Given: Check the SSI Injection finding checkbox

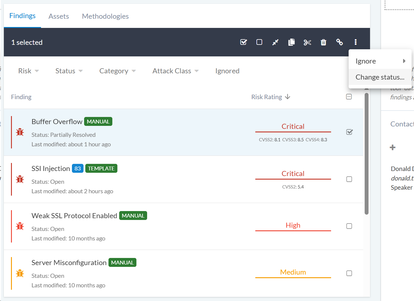Looking at the screenshot, I should click(349, 179).
